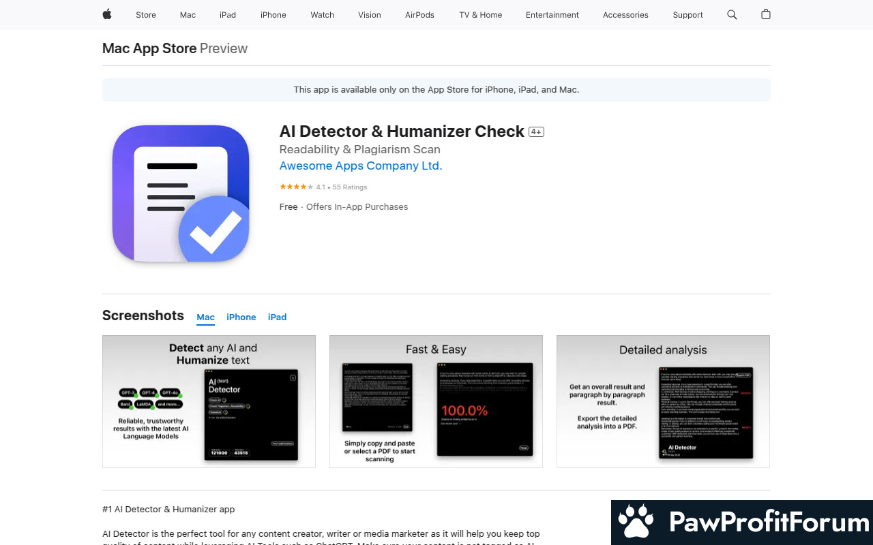The image size is (873, 545).
Task: Click the Screenshots section heading
Action: (143, 315)
